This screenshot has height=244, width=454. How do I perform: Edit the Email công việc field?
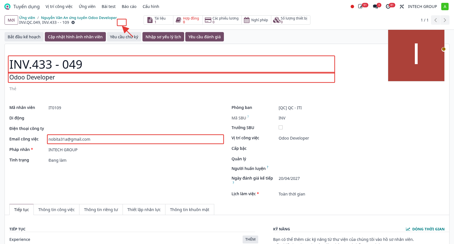pos(136,139)
